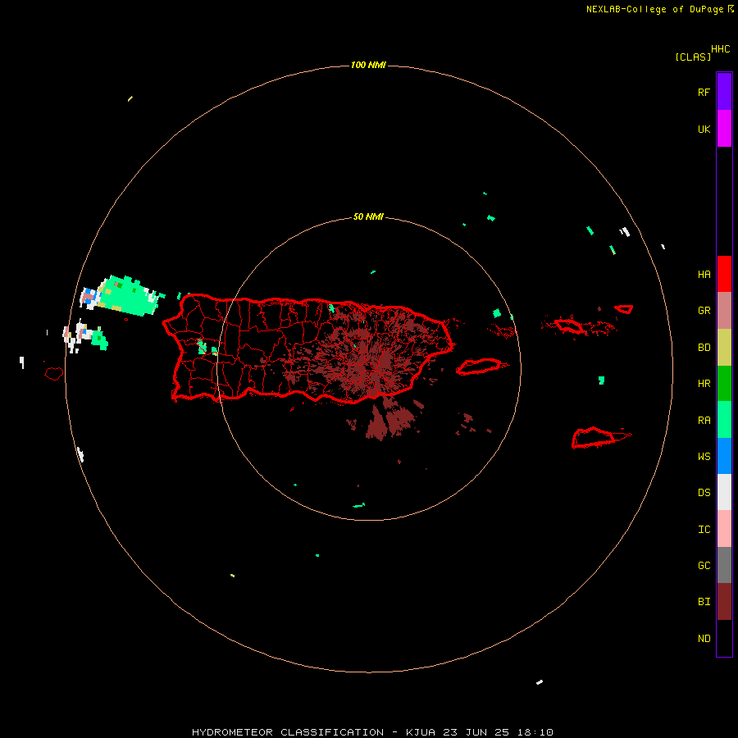Image resolution: width=738 pixels, height=738 pixels.
Task: Click the ND legend label
Action: coord(704,639)
